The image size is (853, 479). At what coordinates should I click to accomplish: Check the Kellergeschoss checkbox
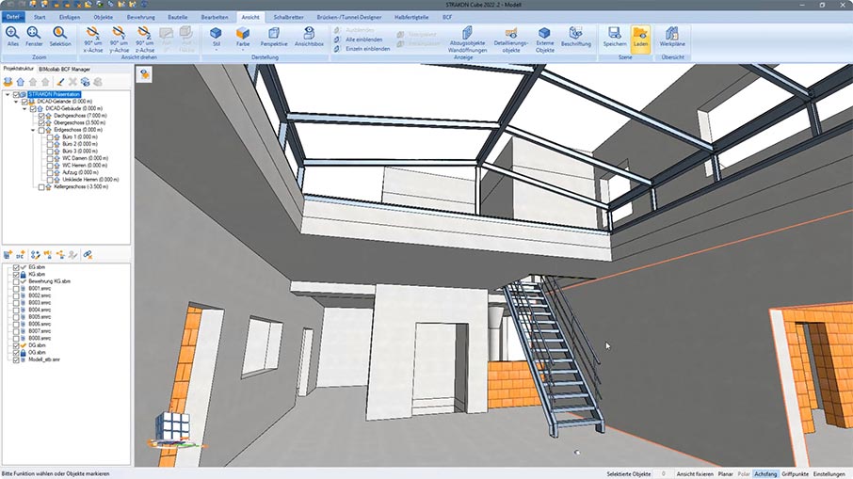[41, 187]
